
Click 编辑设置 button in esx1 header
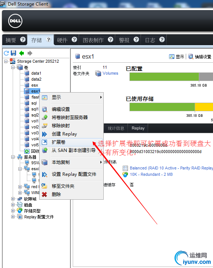point(200,57)
